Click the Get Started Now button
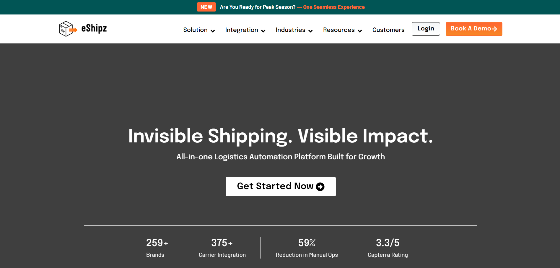 point(281,186)
